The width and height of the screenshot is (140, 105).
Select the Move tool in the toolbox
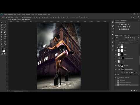click(x=2, y=22)
